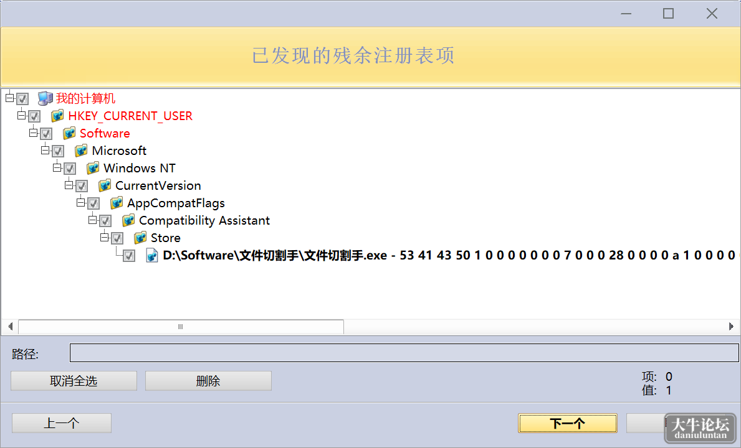Toggle the Windows NT checkbox
741x448 pixels.
click(x=69, y=169)
